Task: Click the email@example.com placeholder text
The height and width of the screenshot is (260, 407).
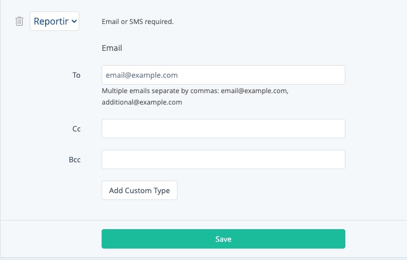Action: click(x=142, y=75)
